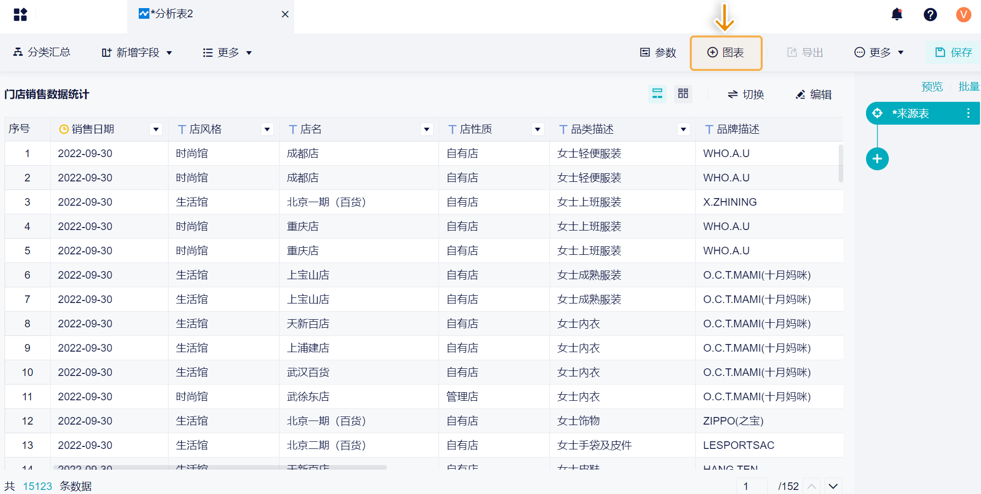Open the 店风格 column dropdown
981x494 pixels.
tap(267, 129)
